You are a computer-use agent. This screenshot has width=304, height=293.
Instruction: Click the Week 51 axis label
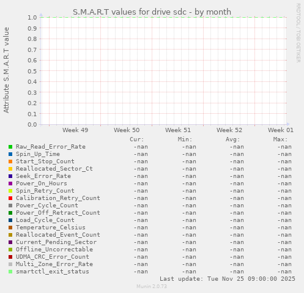coord(178,130)
